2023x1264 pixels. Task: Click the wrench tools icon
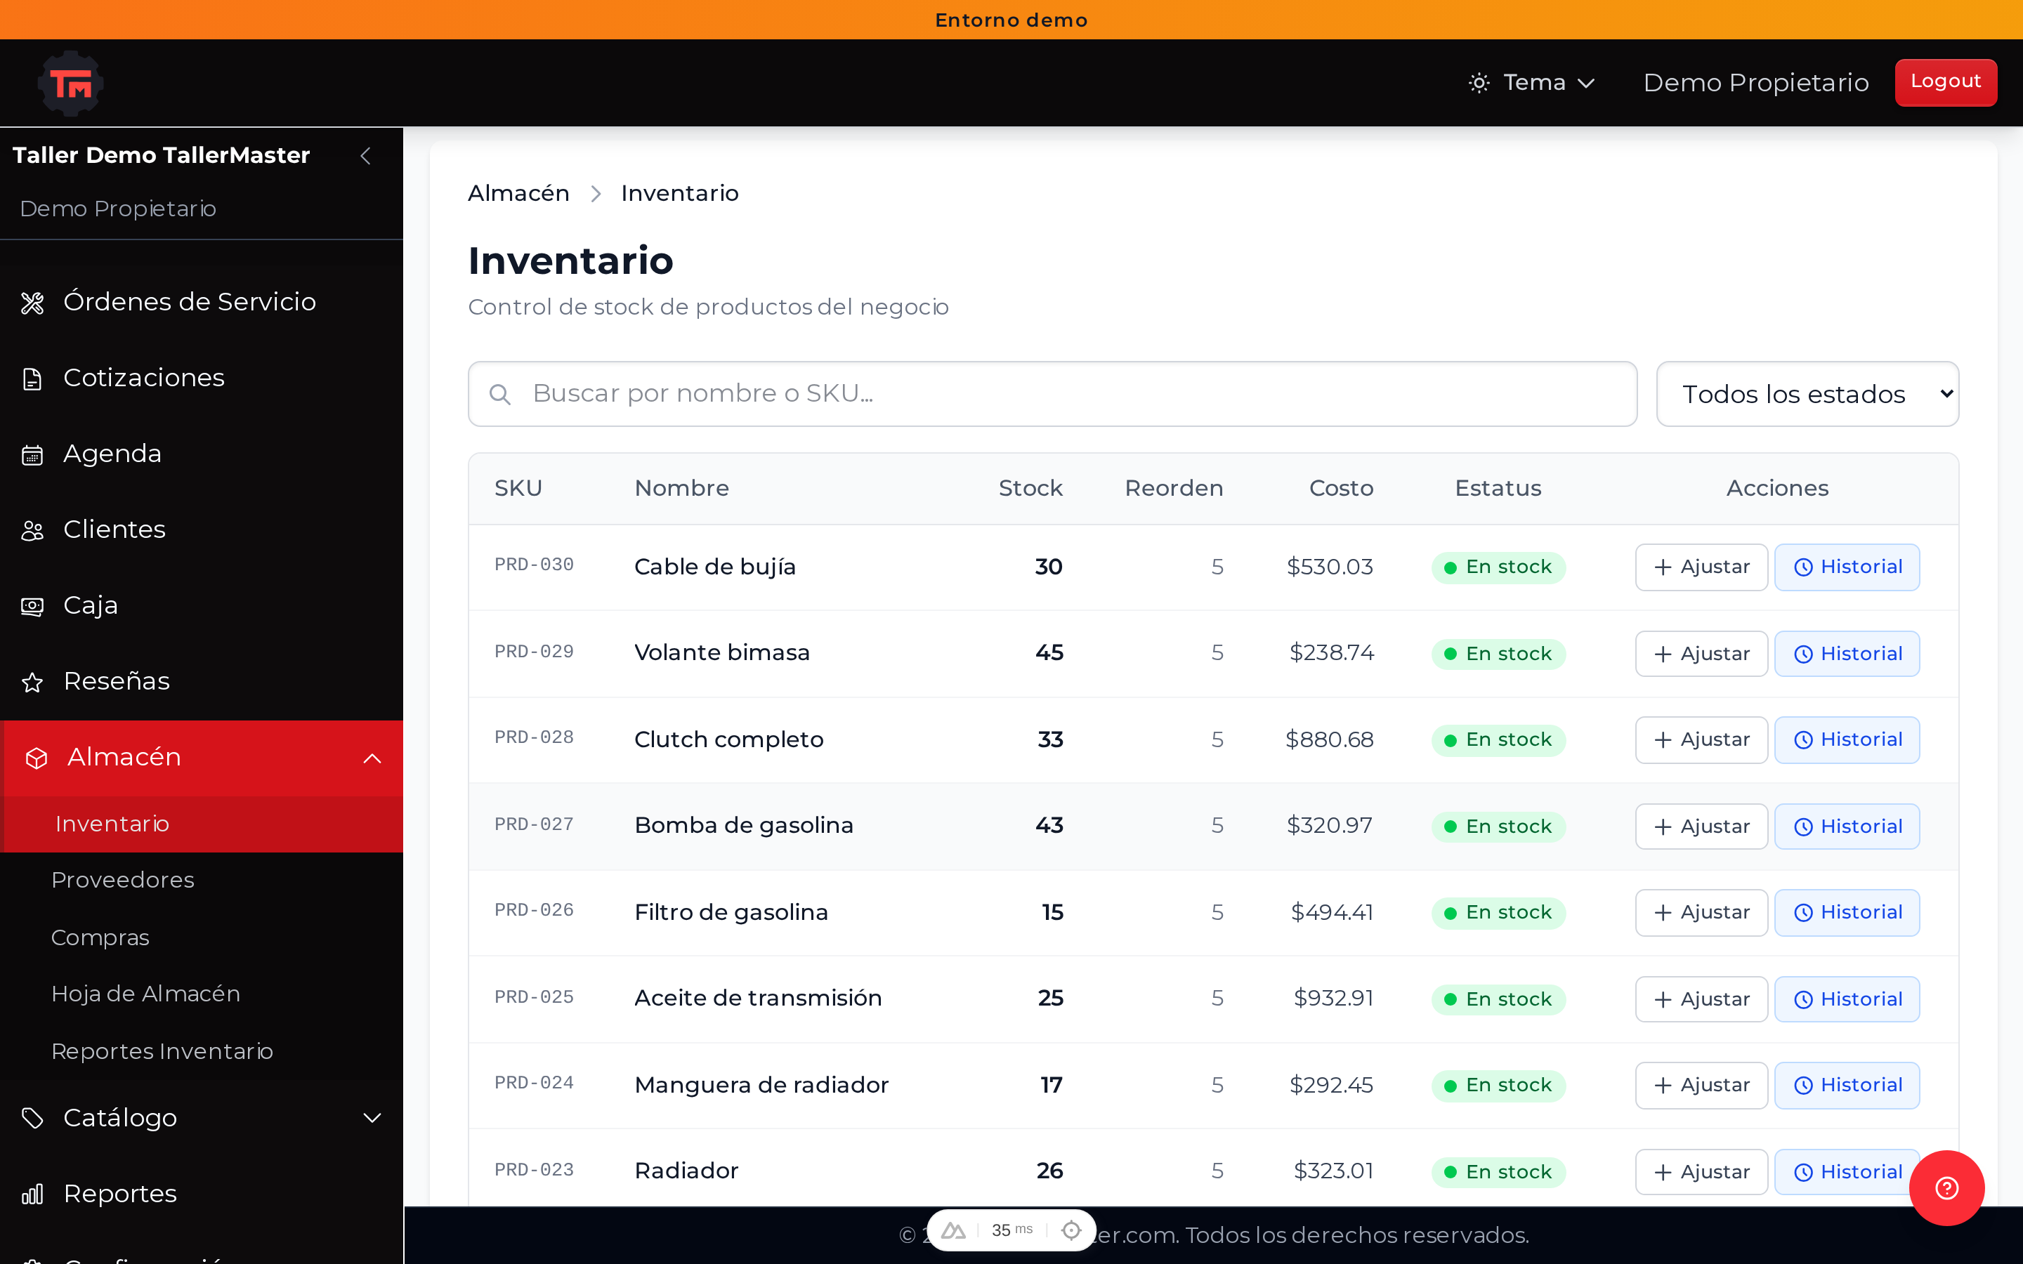coord(32,303)
